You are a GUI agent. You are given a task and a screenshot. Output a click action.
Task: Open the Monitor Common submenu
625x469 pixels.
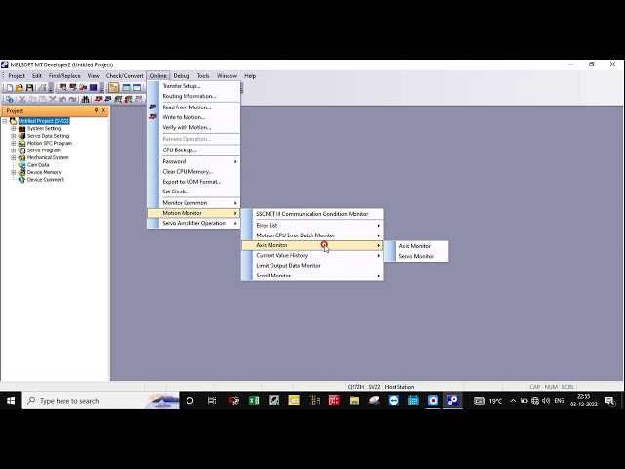[193, 203]
